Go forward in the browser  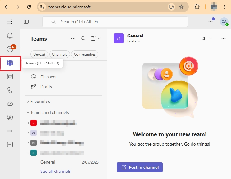pos(17,7)
